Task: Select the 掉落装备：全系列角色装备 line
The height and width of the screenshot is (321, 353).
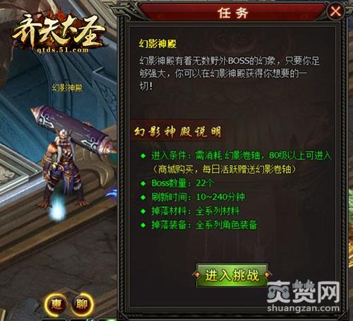Action: pos(204,225)
